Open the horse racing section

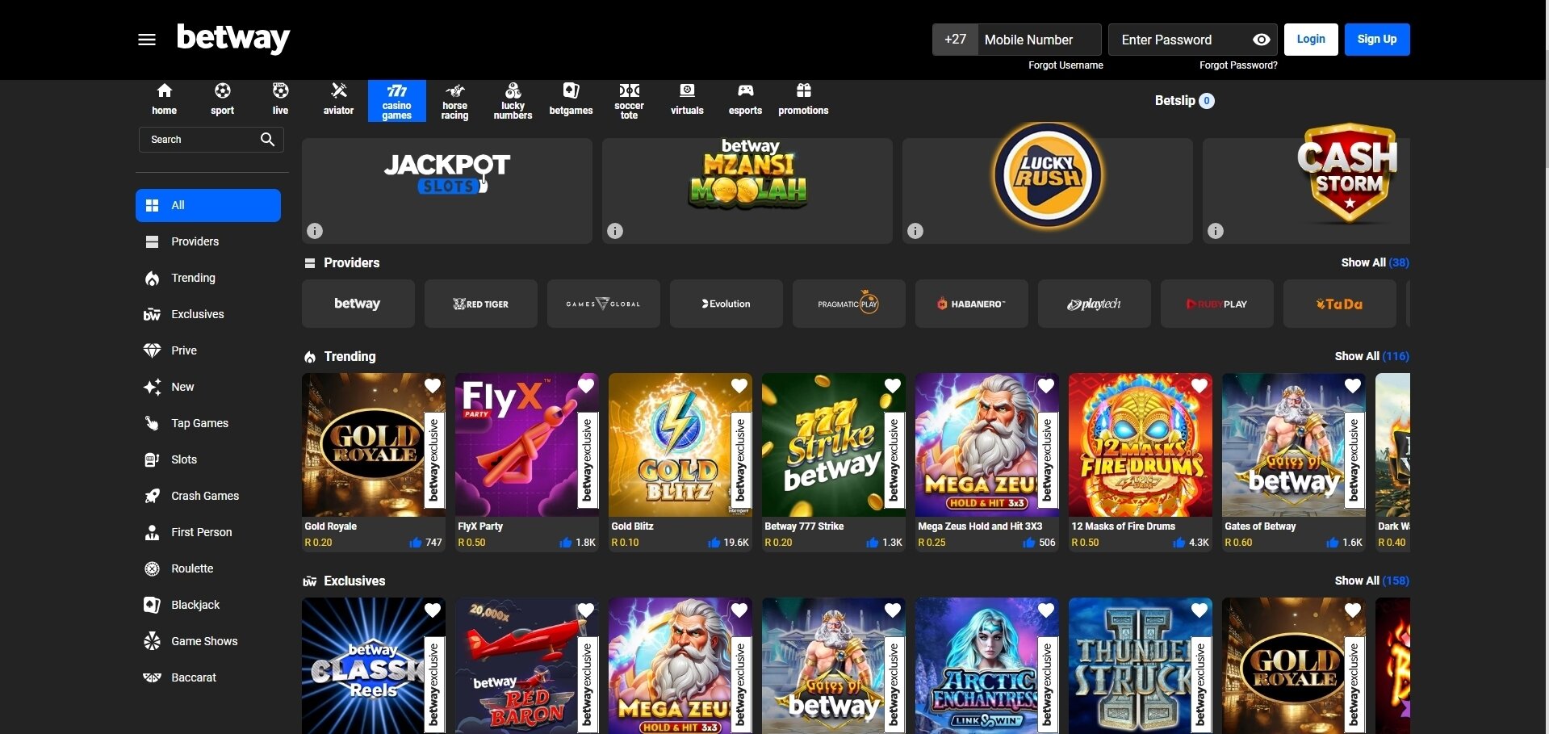[x=454, y=101]
